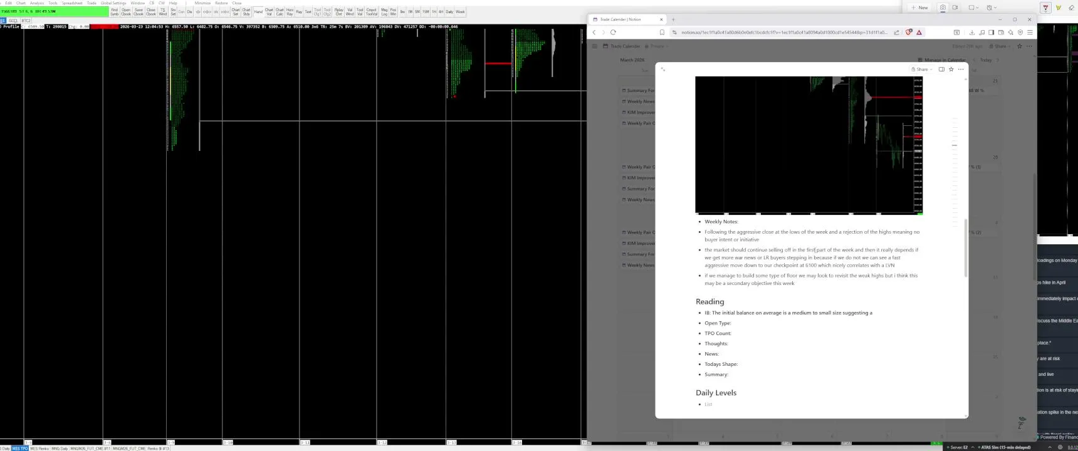Click the Reading heading
The image size is (1078, 451).
pyautogui.click(x=709, y=301)
